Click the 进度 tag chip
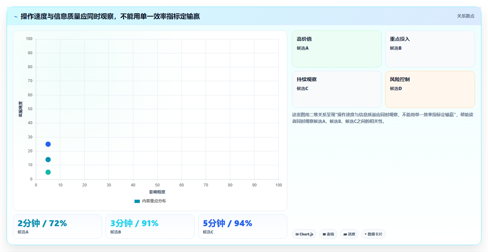488x252 pixels. (x=349, y=234)
